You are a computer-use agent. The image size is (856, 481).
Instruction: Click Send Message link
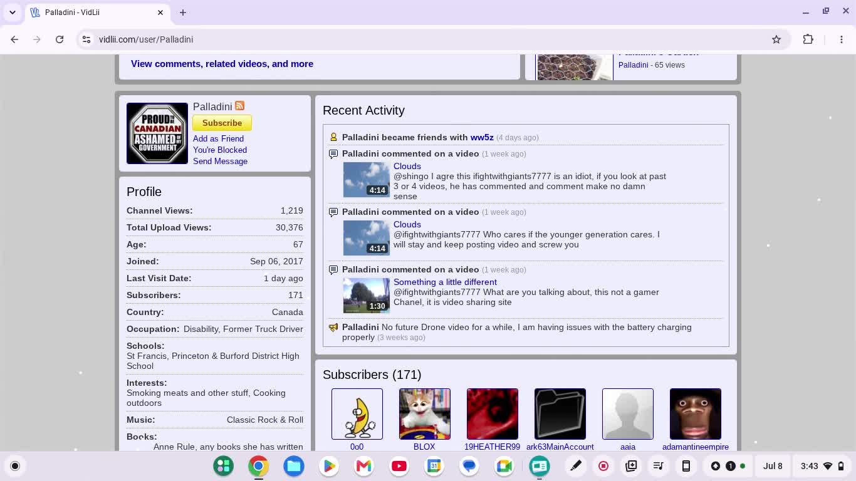tap(220, 161)
